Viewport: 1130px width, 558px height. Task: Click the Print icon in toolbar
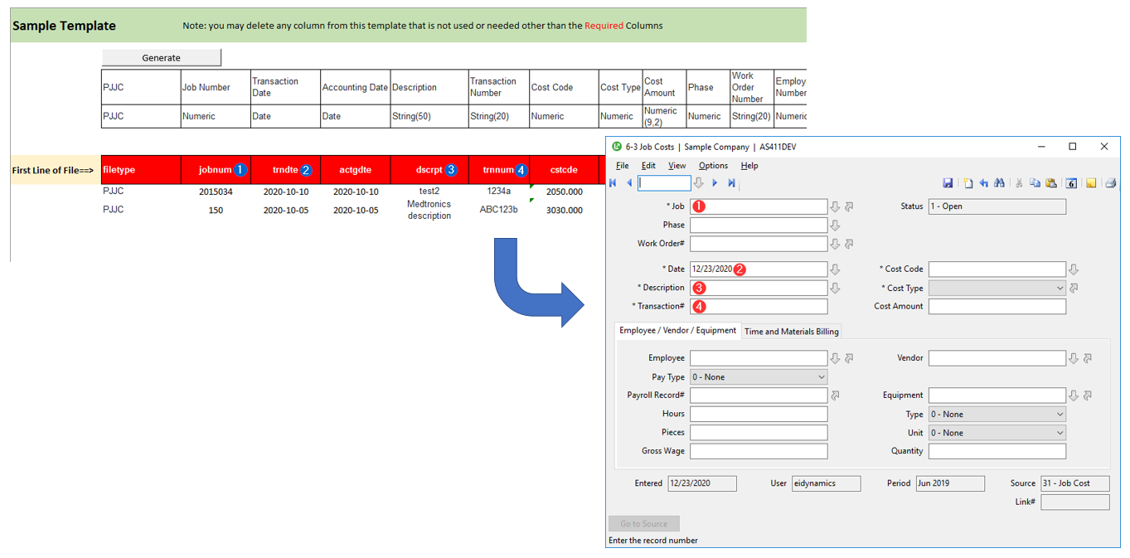(x=1110, y=183)
